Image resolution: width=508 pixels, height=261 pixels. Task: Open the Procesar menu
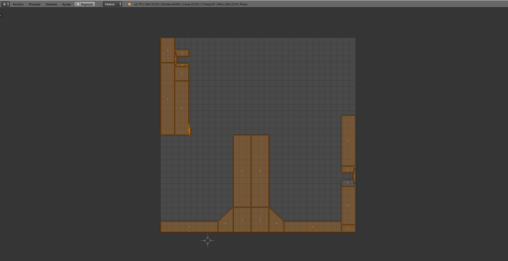pyautogui.click(x=34, y=4)
